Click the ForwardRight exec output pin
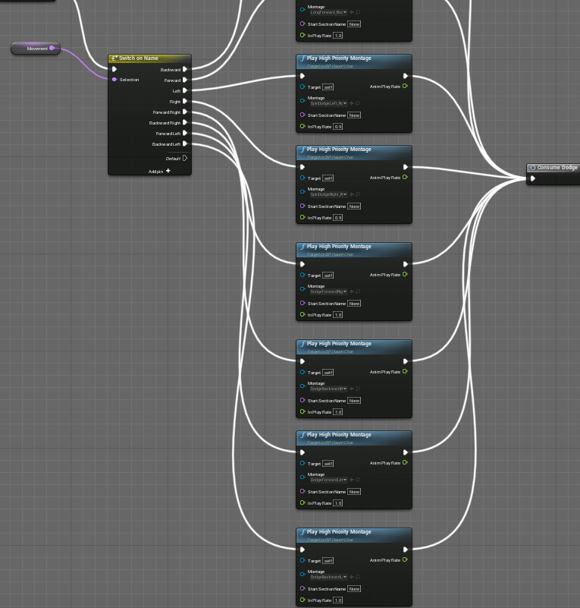This screenshot has height=608, width=580. click(185, 112)
